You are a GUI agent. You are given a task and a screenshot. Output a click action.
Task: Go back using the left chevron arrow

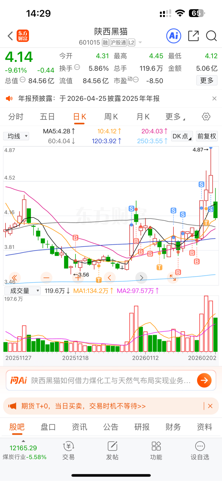click(10, 36)
